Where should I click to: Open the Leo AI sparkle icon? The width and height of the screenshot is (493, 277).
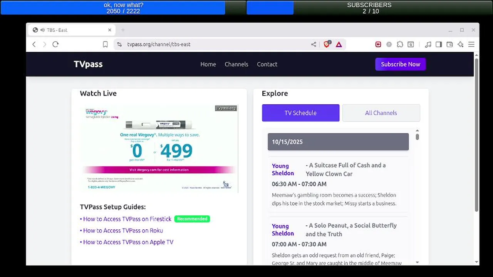tap(460, 44)
